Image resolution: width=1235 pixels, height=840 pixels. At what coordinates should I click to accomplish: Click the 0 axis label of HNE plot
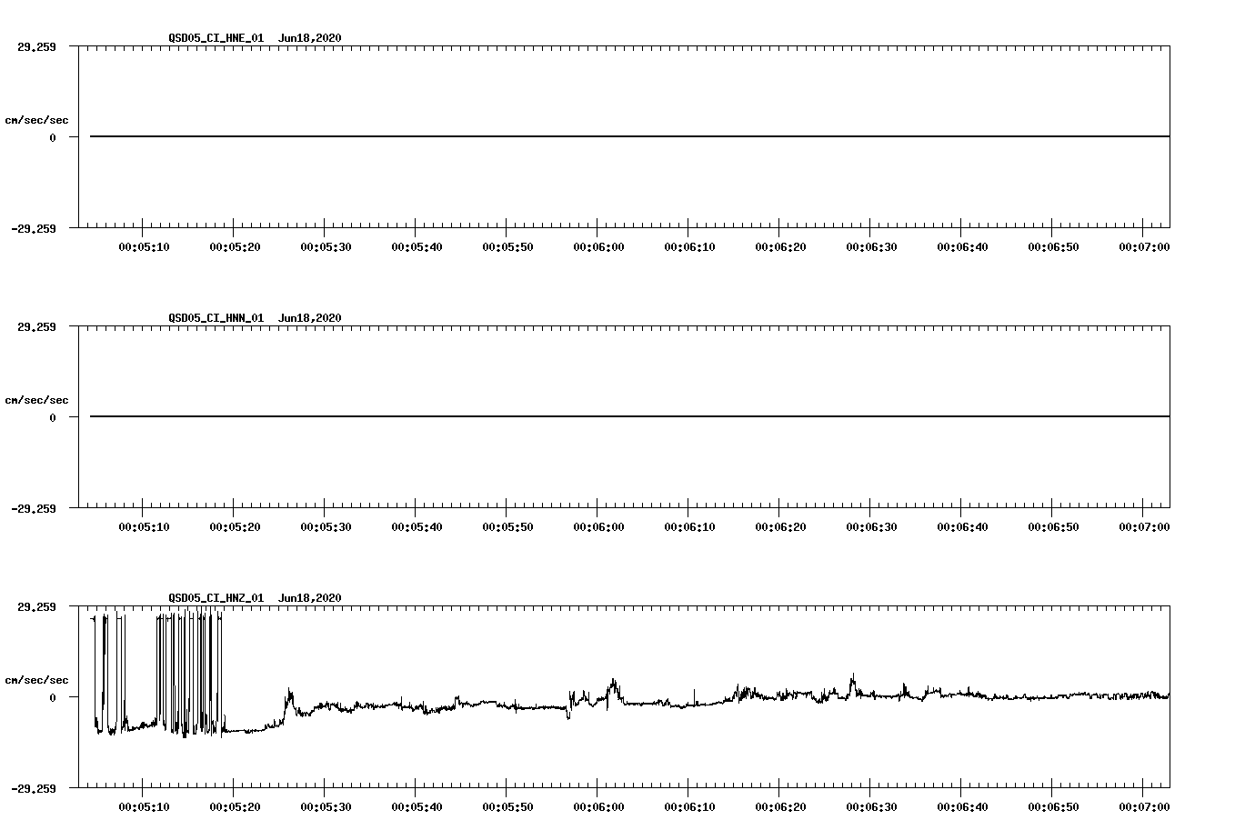[x=53, y=138]
